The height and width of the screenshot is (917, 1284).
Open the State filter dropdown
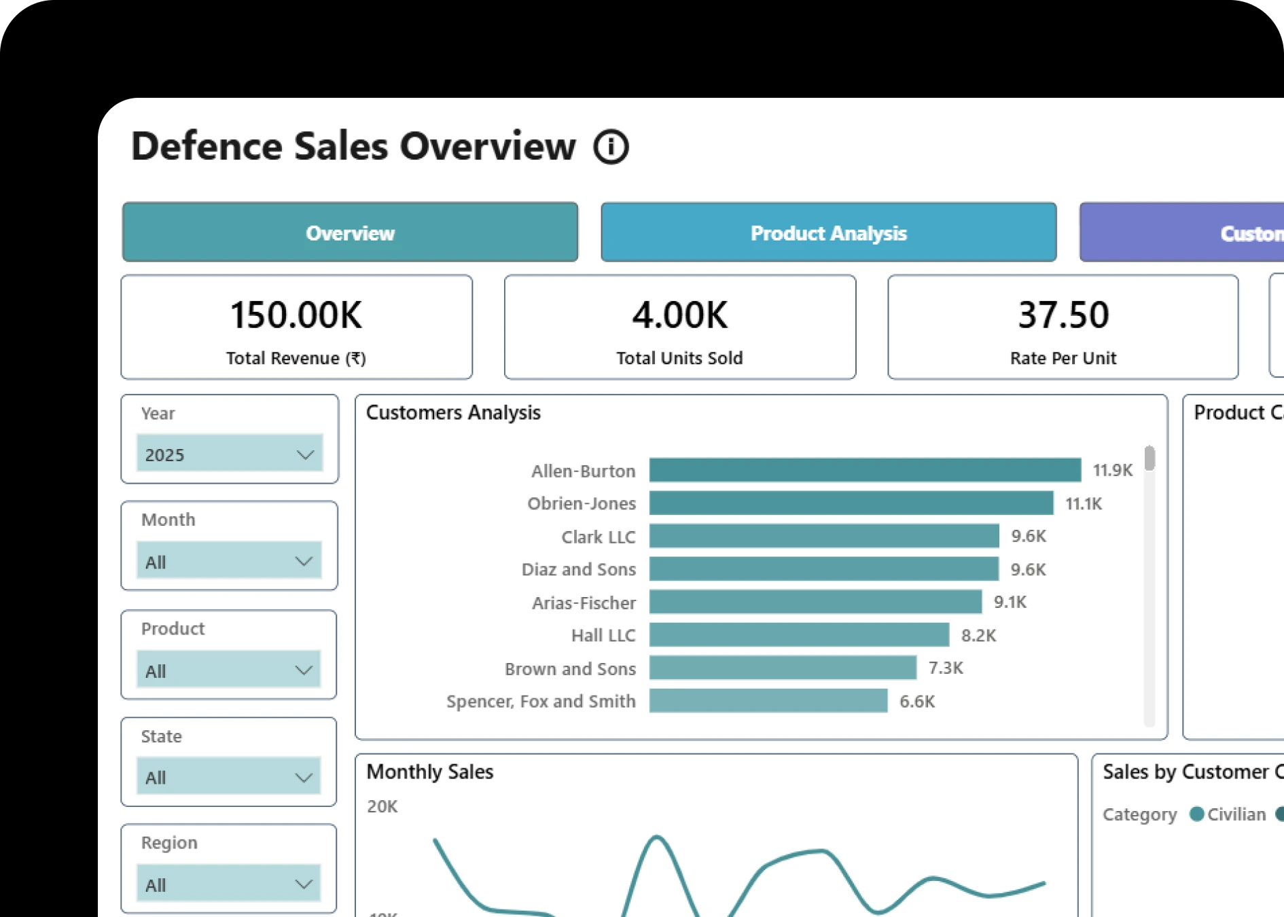[230, 776]
